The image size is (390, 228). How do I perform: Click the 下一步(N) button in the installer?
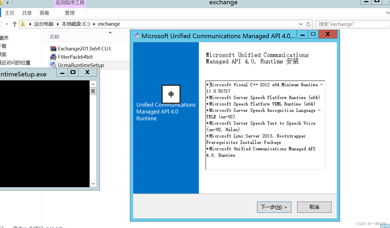tap(274, 207)
